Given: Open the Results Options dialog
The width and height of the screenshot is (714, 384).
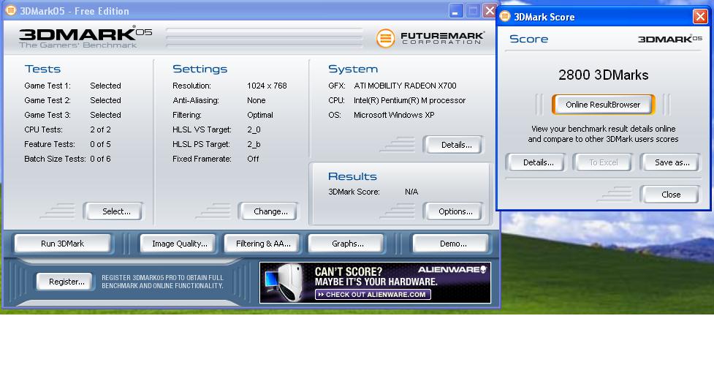Looking at the screenshot, I should (453, 211).
